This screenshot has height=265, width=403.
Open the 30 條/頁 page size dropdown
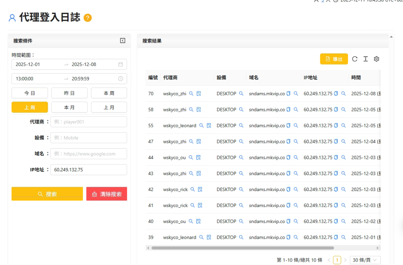click(365, 260)
